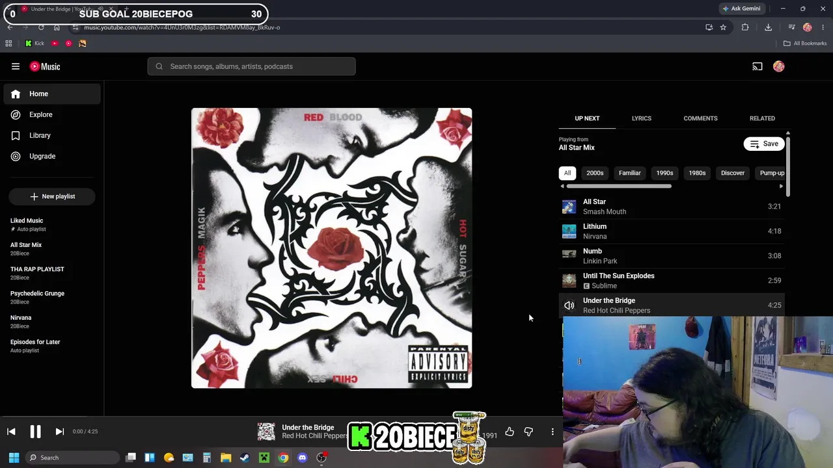
Task: Click the filter chips horizontal scrollbar
Action: click(619, 186)
